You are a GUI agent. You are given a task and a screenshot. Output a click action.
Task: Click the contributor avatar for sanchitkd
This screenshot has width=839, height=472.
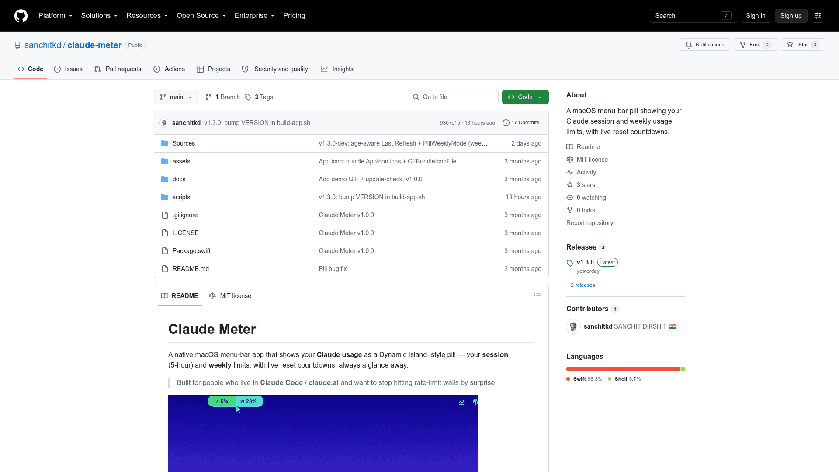(x=573, y=326)
